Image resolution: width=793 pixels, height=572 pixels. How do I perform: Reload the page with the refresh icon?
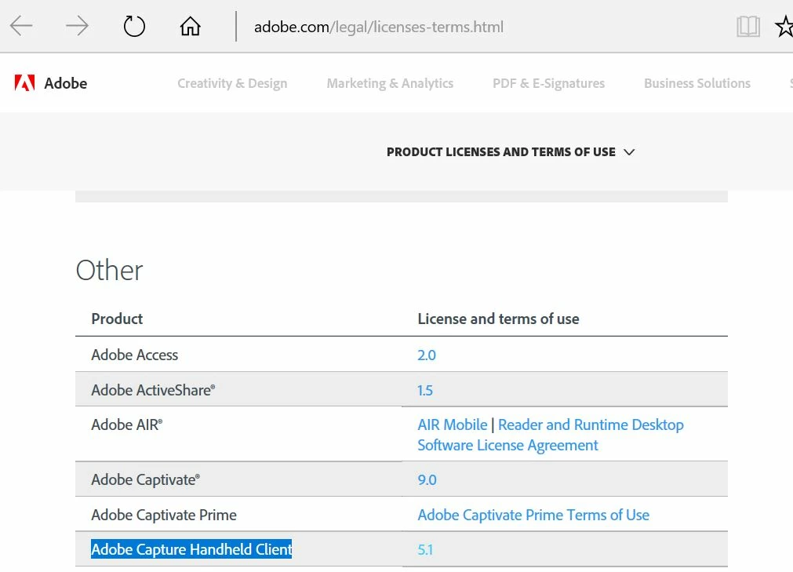click(134, 26)
